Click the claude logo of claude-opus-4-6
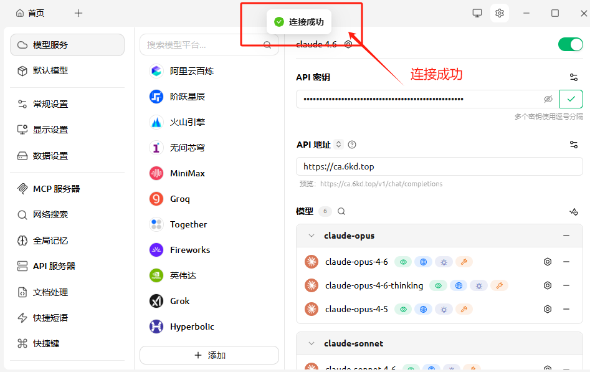This screenshot has width=590, height=372. [x=312, y=262]
